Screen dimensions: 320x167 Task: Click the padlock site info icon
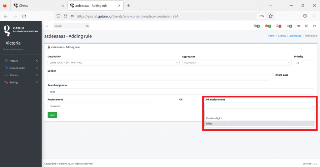point(66,16)
